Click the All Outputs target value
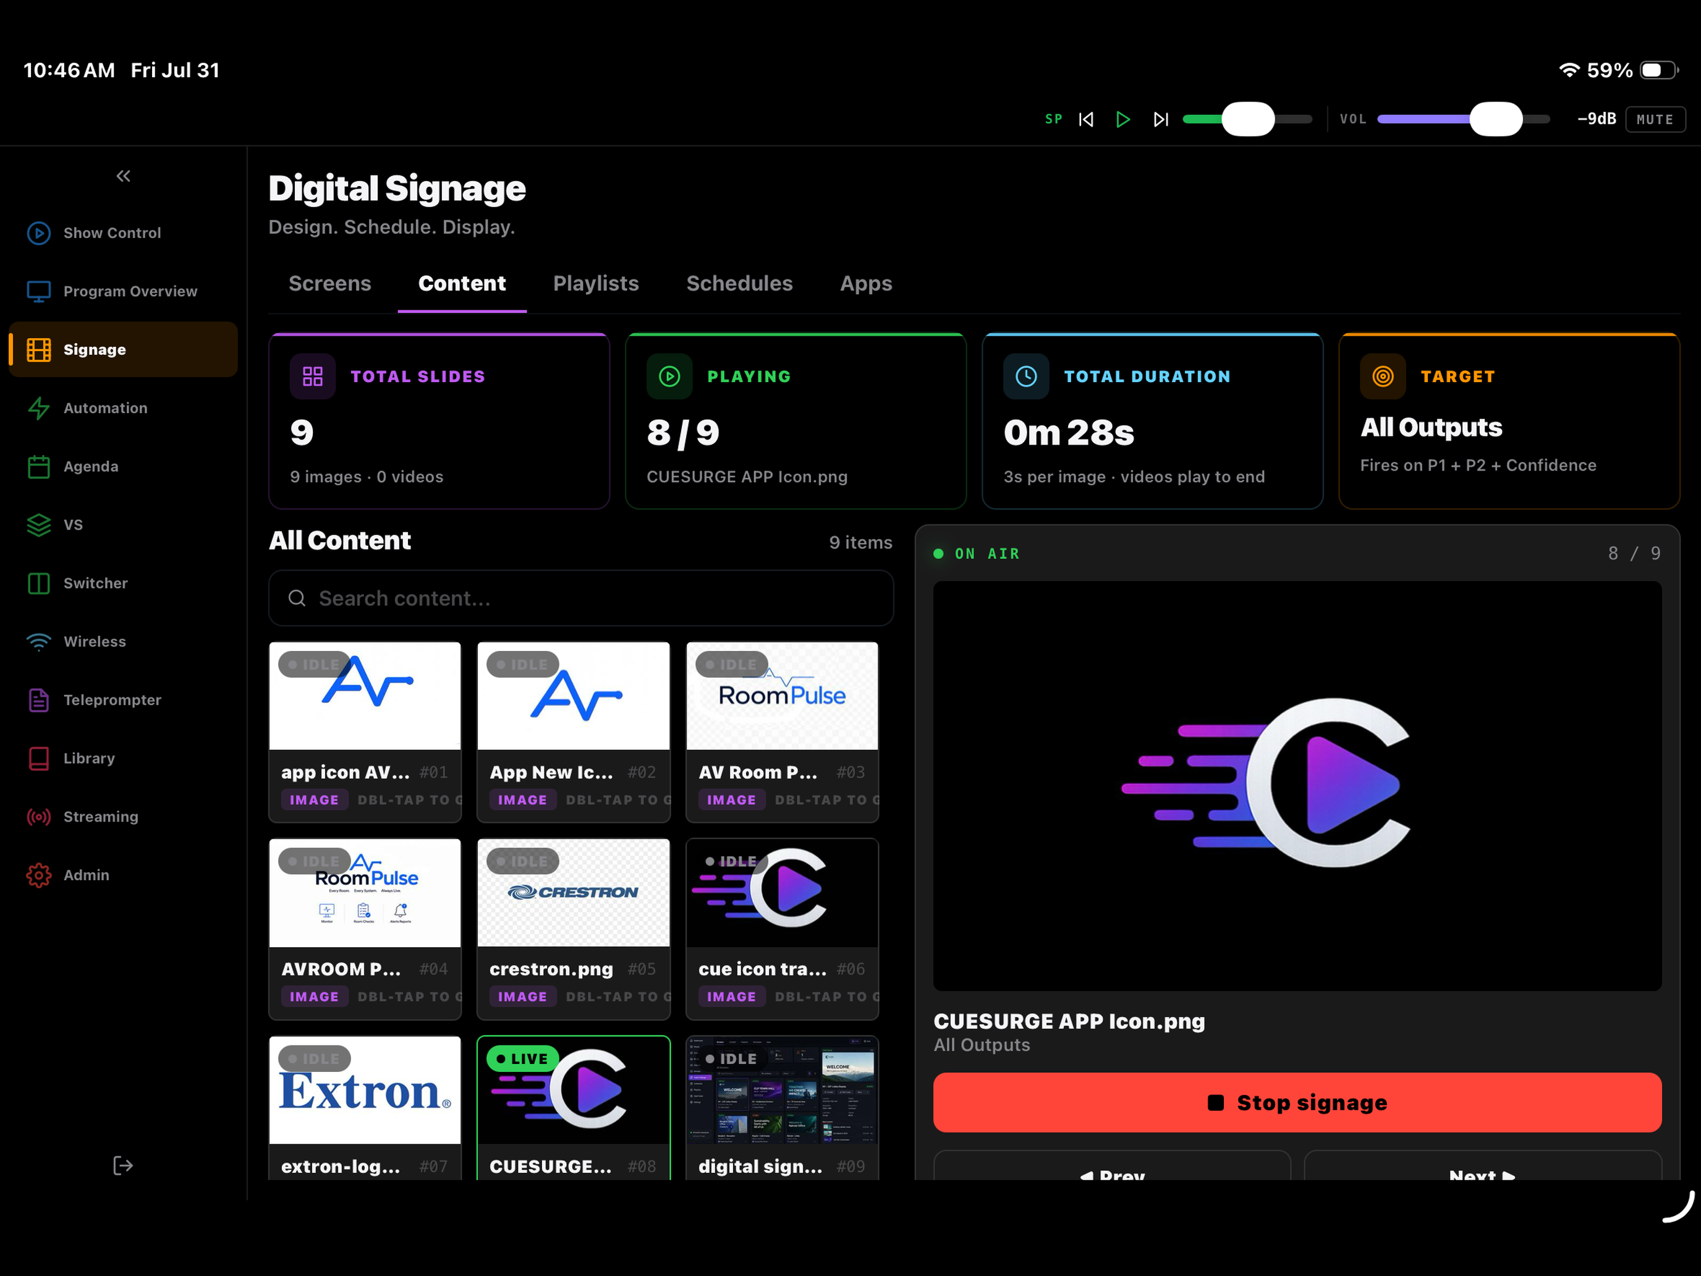This screenshot has height=1276, width=1701. point(1431,428)
